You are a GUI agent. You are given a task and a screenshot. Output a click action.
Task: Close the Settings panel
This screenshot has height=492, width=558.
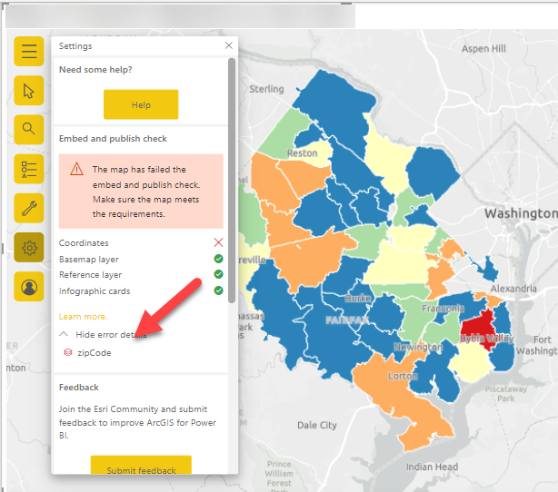[x=229, y=45]
